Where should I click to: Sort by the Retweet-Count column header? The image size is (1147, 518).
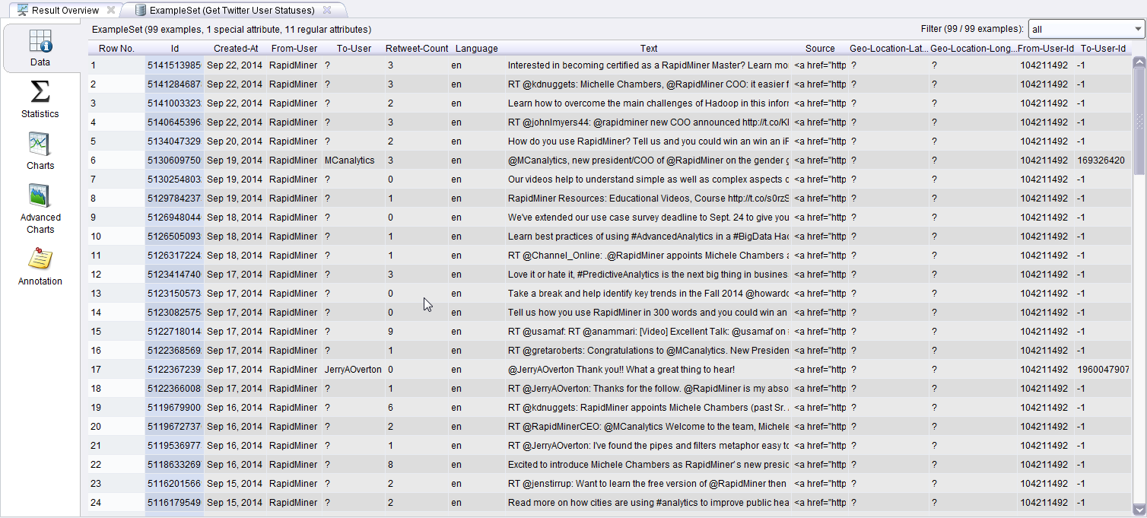(417, 49)
